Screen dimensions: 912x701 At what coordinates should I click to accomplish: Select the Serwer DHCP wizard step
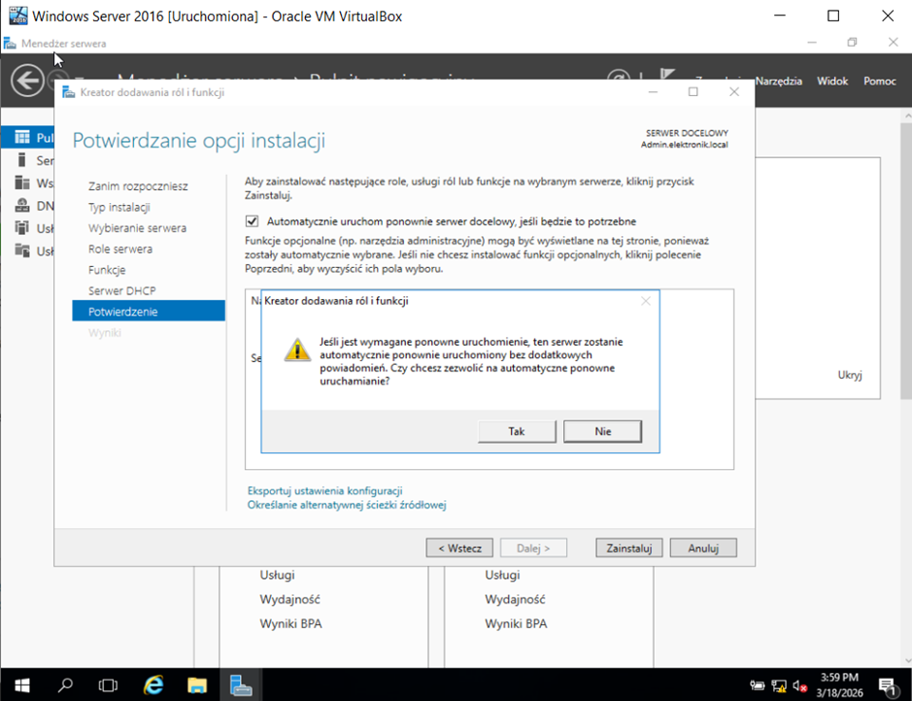click(121, 291)
